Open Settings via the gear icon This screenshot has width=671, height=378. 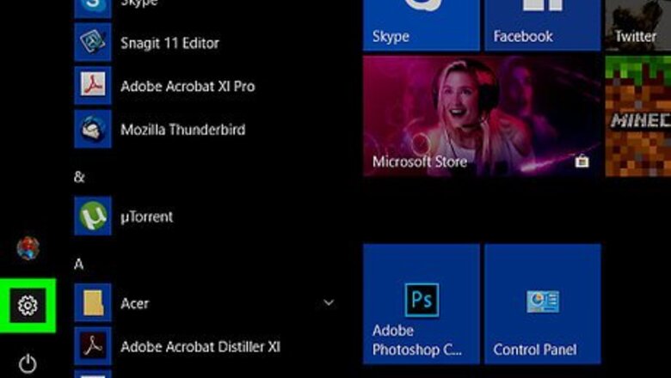[28, 305]
